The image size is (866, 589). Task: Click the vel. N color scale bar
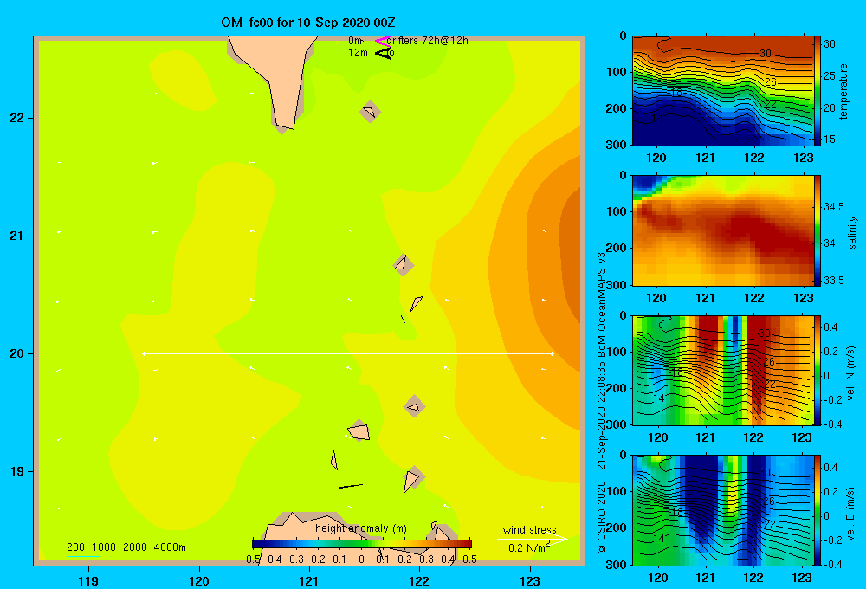pos(818,371)
